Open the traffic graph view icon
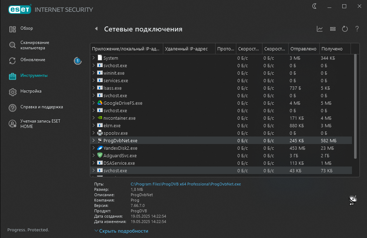 tap(320, 29)
